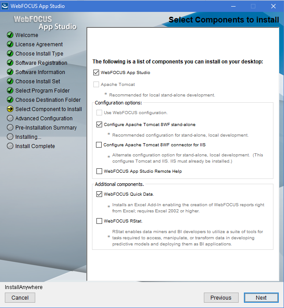Viewport: 284px width, 308px height.
Task: Click the green checkmark beside Software Information
Action: click(10, 72)
